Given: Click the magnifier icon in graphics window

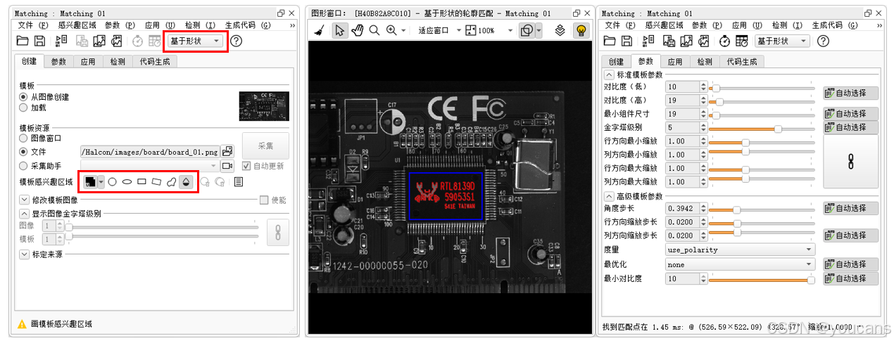Looking at the screenshot, I should pos(374,30).
